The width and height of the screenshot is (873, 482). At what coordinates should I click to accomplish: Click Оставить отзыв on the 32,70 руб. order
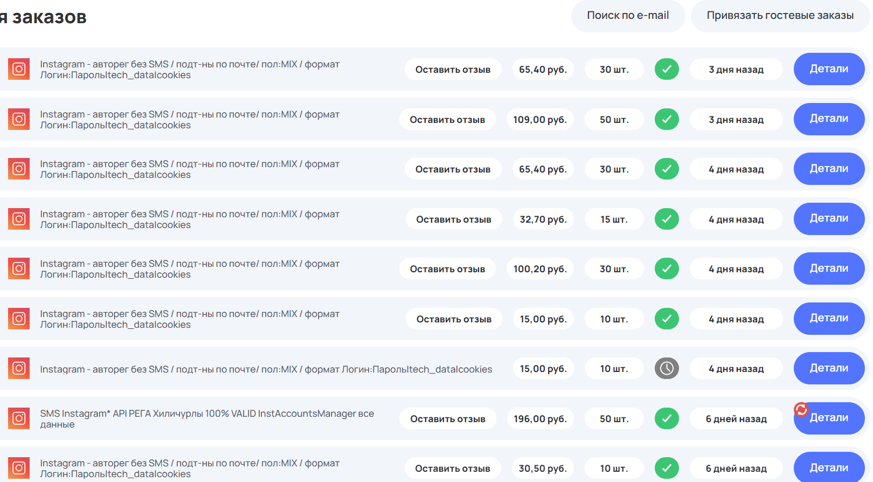(454, 219)
